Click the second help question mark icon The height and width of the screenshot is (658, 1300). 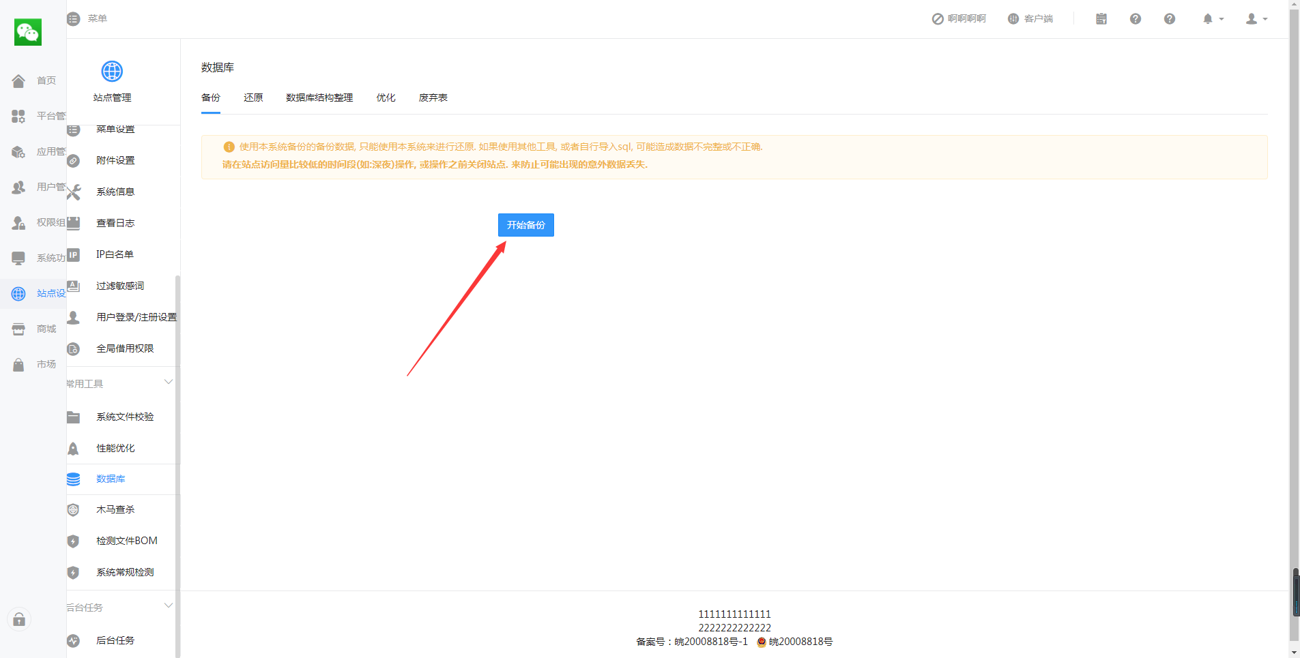1170,19
